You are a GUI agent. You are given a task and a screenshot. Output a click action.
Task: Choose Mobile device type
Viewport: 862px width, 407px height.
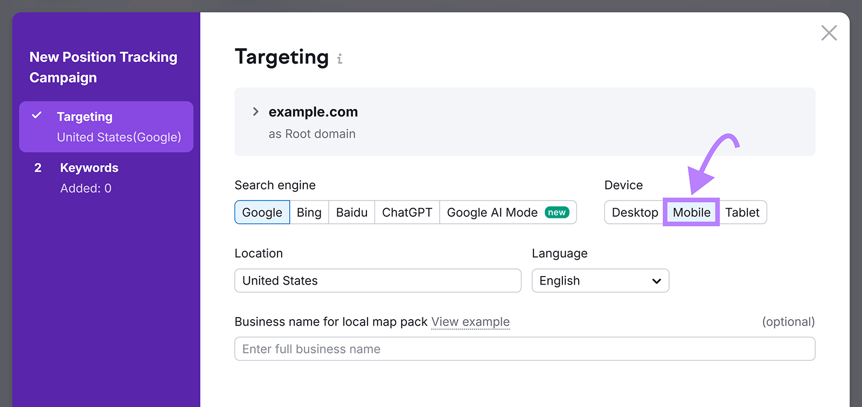tap(691, 212)
